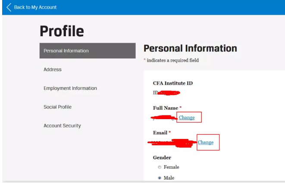Open the Account Security section

tap(62, 126)
